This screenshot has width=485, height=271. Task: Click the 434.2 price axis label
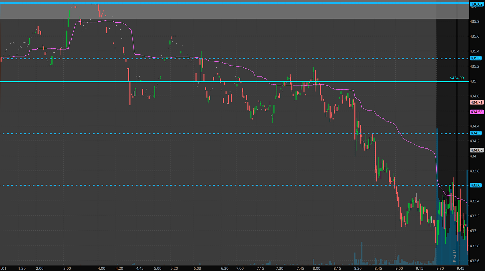pyautogui.click(x=474, y=141)
